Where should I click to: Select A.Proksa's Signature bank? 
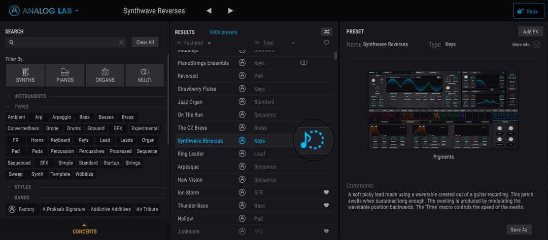click(64, 209)
